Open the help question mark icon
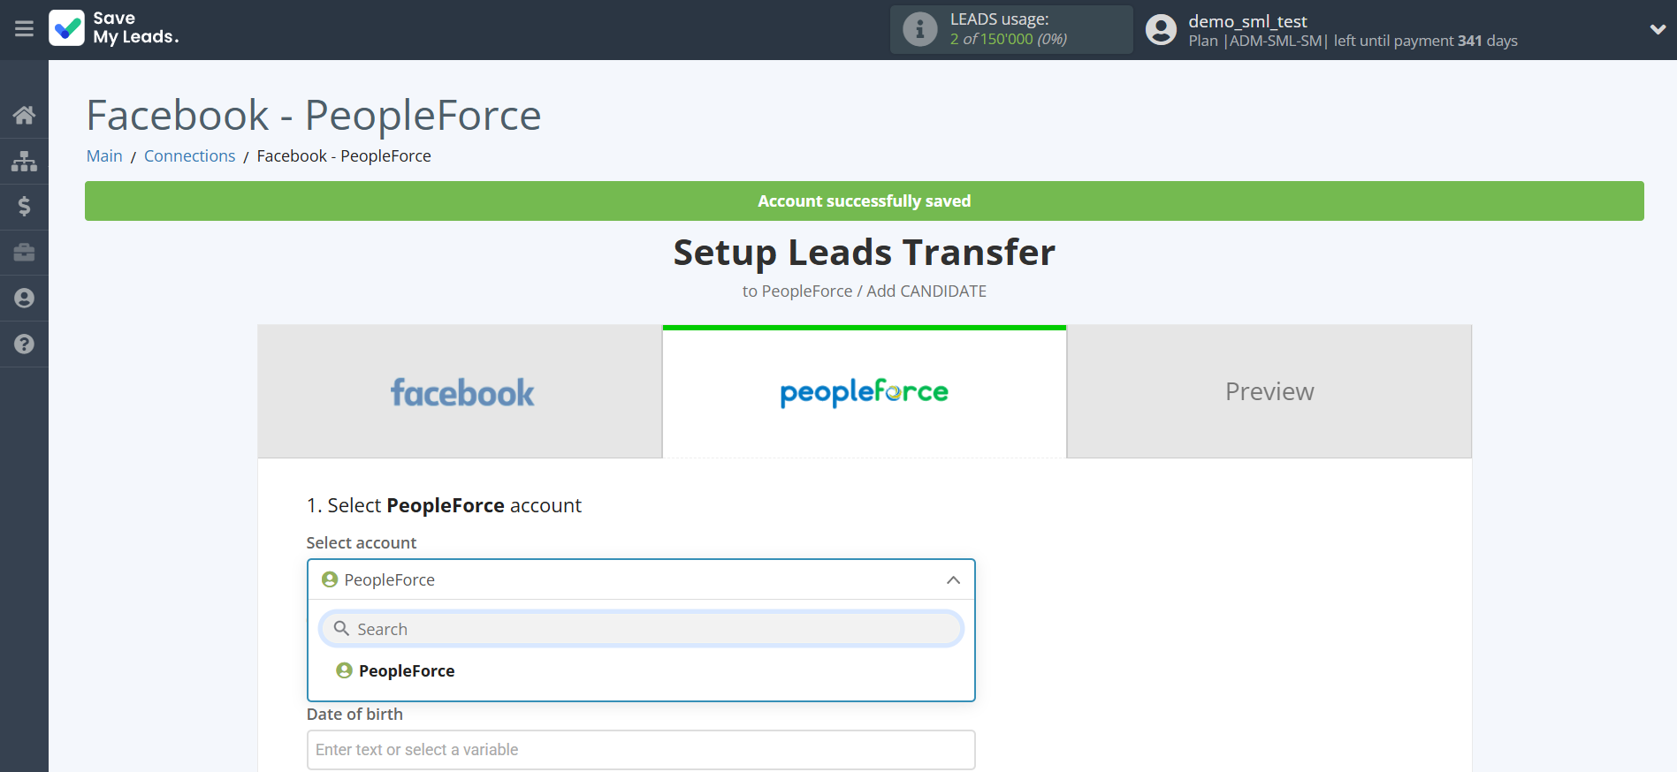The height and width of the screenshot is (772, 1677). tap(24, 344)
